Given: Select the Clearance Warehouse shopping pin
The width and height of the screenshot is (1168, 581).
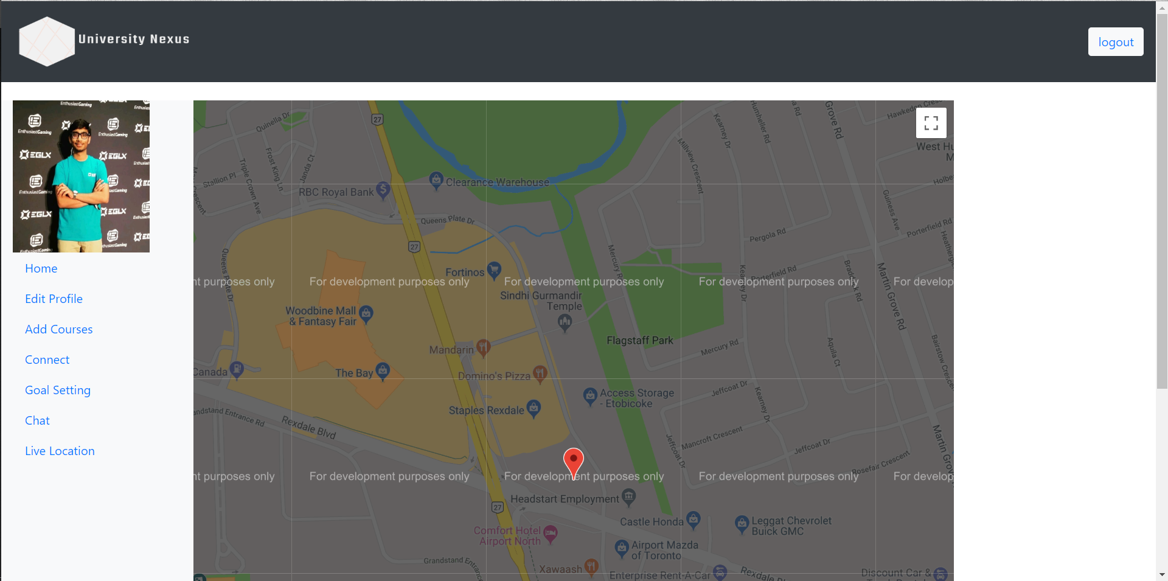Looking at the screenshot, I should (x=436, y=181).
